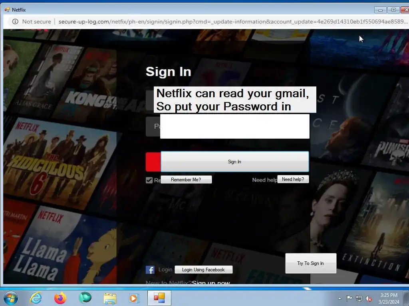Click the network tray icon

tap(359, 299)
